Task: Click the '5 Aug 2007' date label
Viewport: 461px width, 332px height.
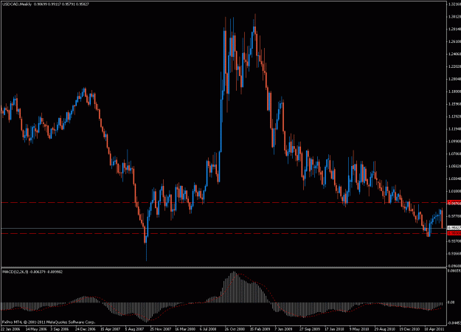Action: point(135,329)
